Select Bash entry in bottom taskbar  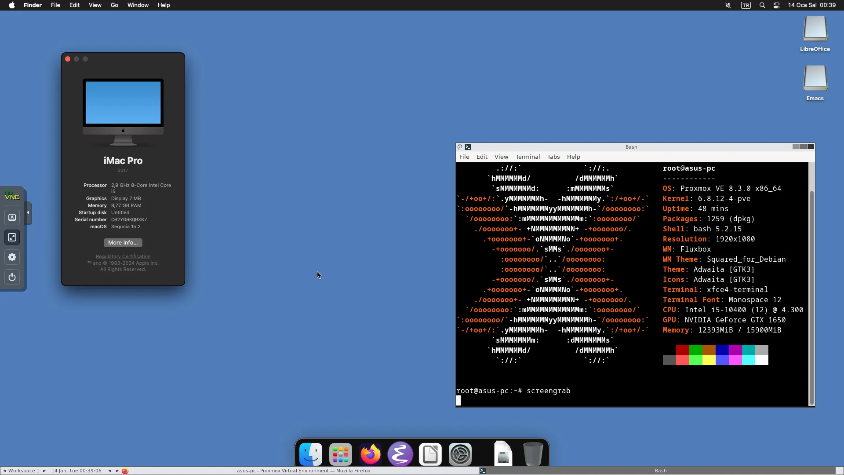point(657,471)
